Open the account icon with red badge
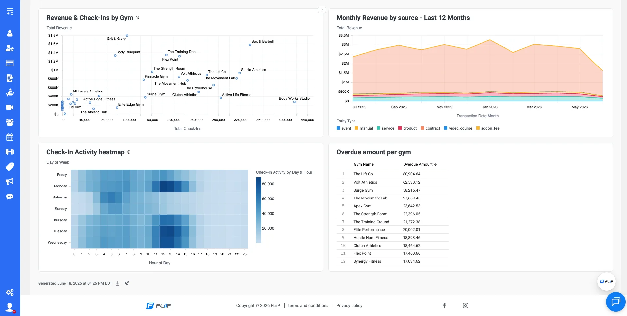Screen dimensions: 627x316 pyautogui.click(x=10, y=308)
